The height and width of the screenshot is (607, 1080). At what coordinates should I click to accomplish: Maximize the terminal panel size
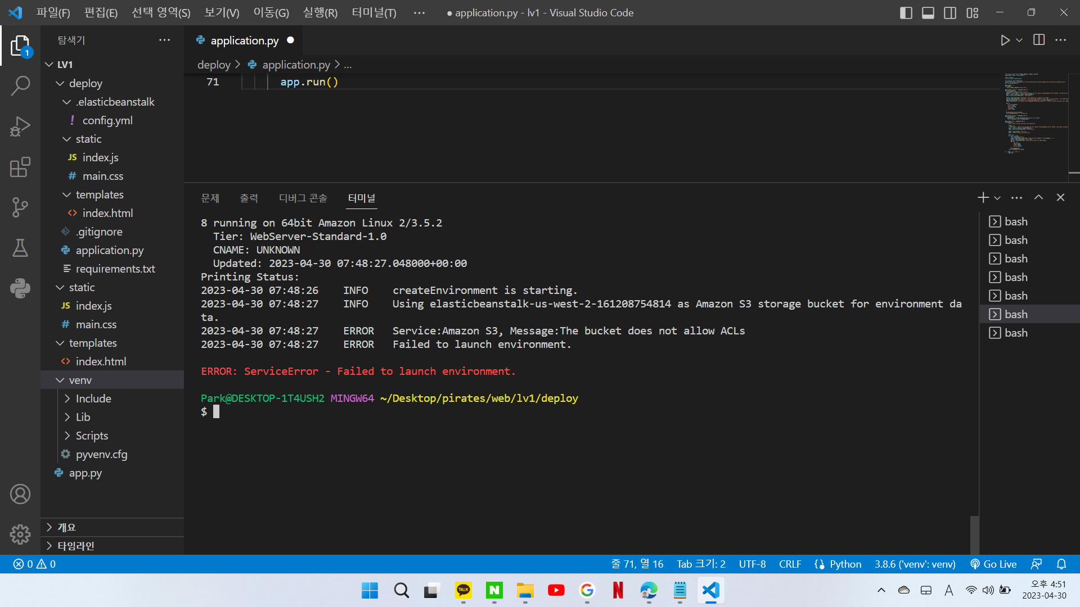(1038, 197)
